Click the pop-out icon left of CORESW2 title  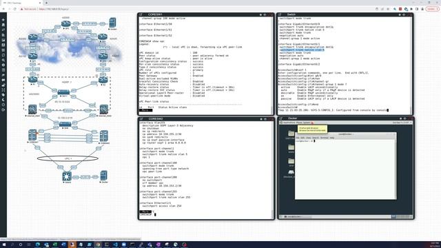tap(141, 119)
